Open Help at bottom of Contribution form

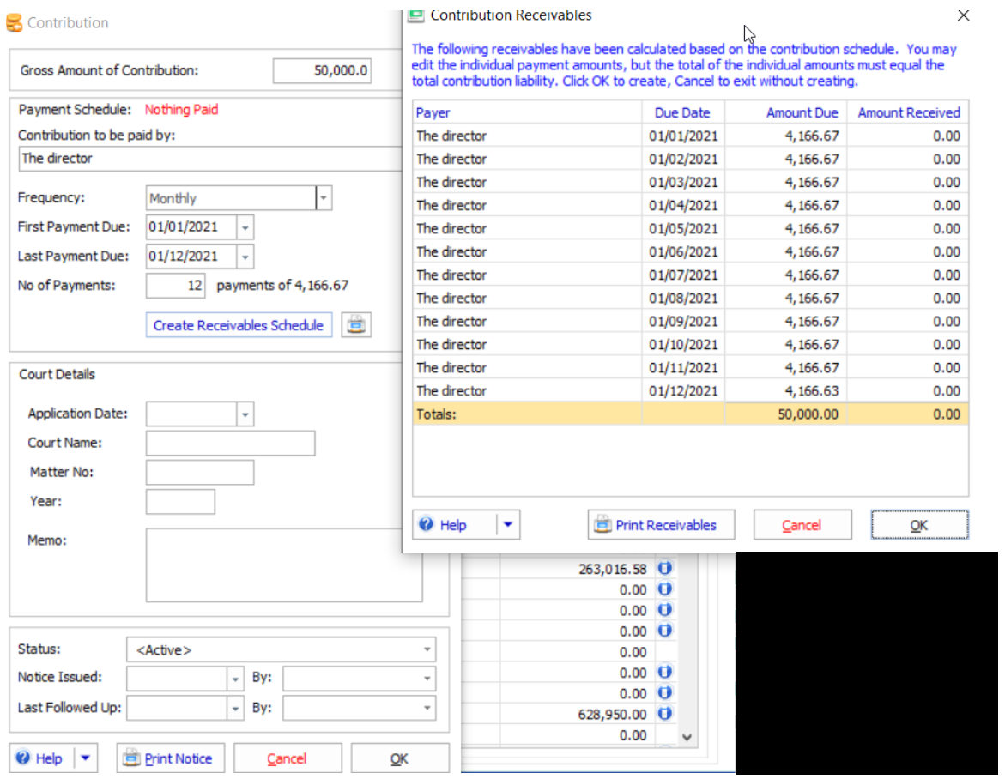pos(39,758)
